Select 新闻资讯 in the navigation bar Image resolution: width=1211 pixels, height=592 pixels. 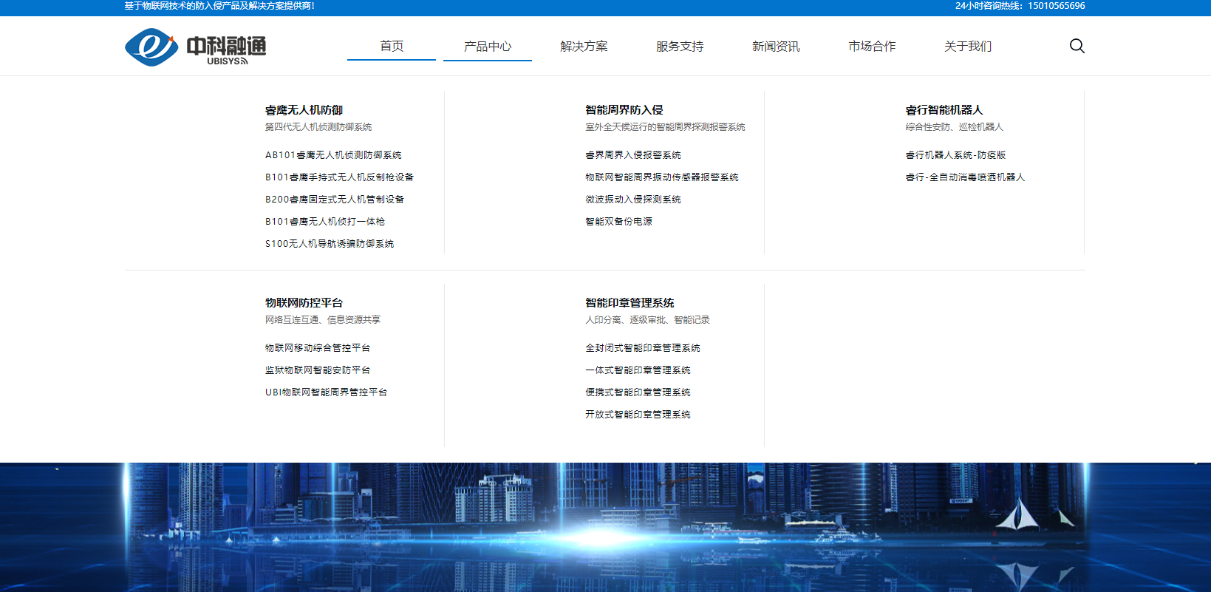tap(776, 46)
